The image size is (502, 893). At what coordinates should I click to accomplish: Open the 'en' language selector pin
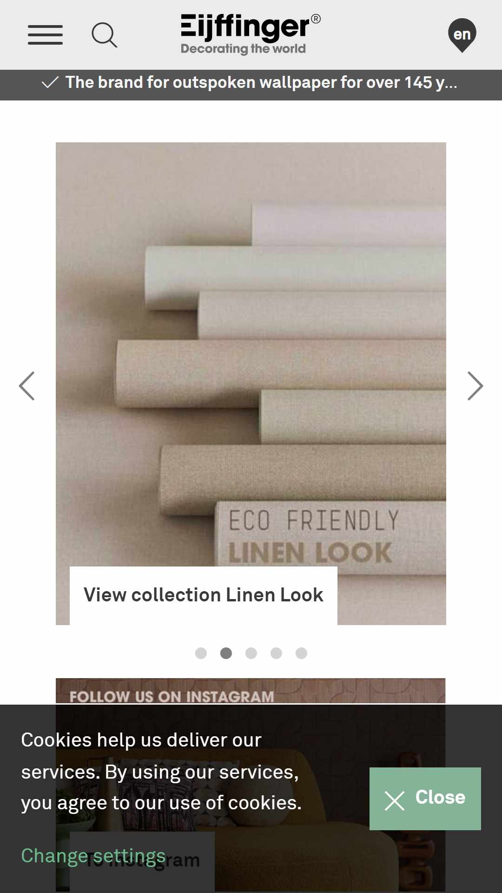click(462, 35)
